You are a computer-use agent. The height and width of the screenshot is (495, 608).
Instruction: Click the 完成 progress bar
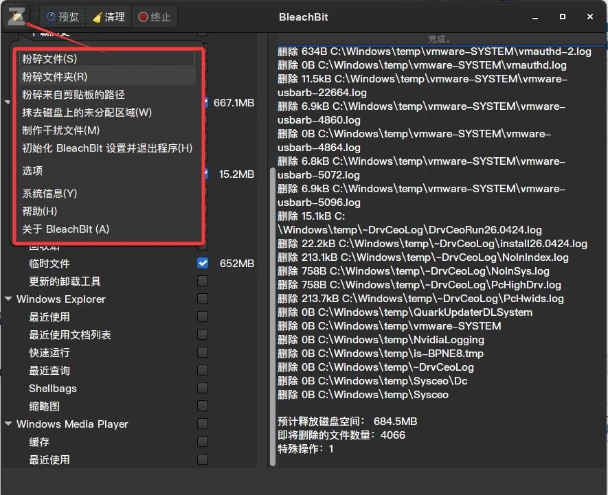pyautogui.click(x=441, y=39)
